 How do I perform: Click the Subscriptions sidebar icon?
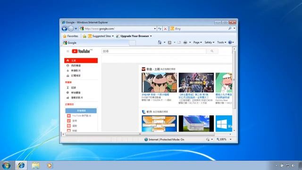(x=68, y=76)
